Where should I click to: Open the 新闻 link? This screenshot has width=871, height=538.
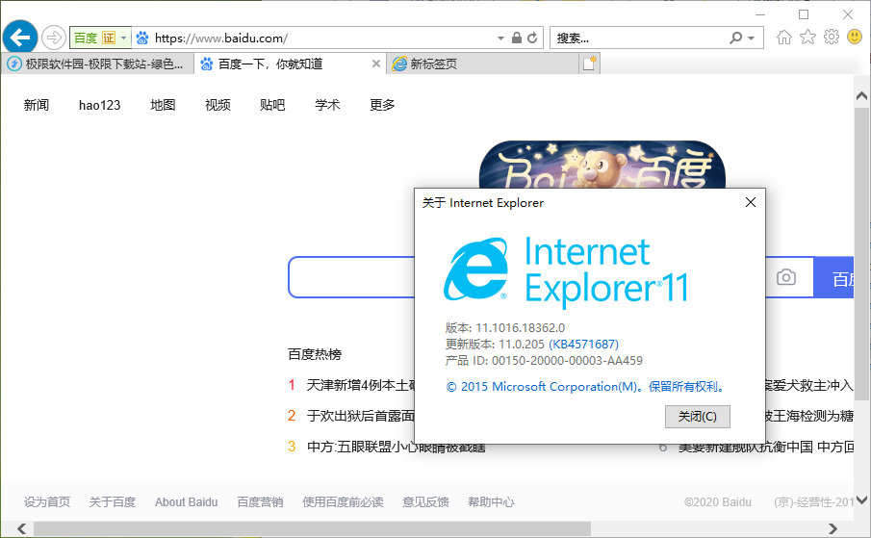tap(37, 105)
